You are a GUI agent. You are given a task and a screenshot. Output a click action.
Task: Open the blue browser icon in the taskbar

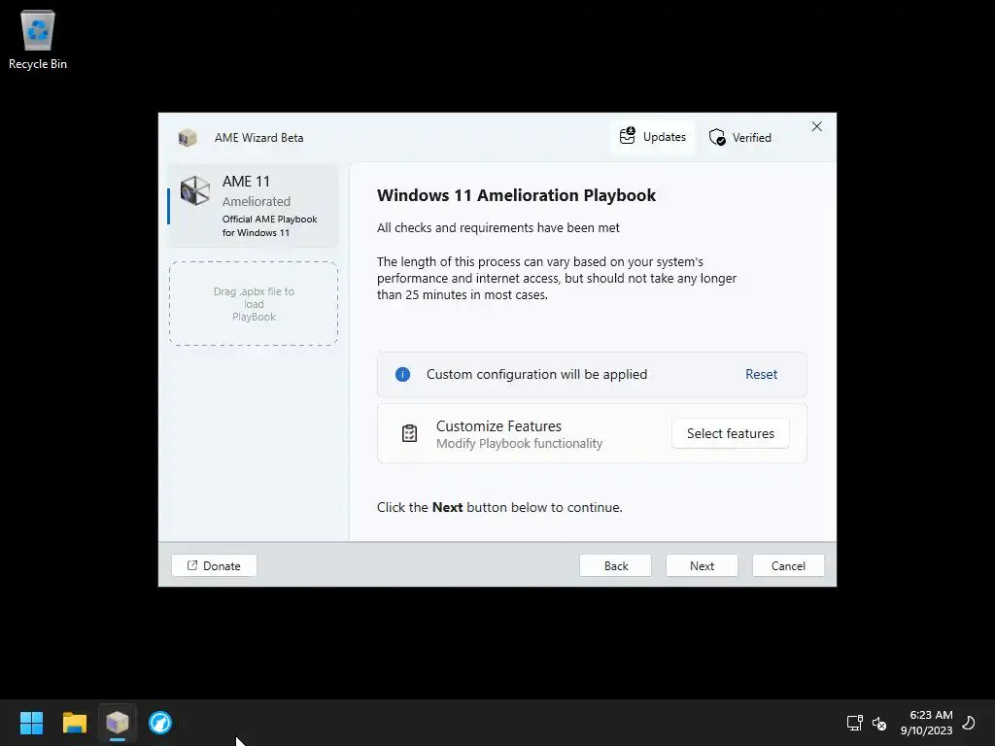[160, 723]
